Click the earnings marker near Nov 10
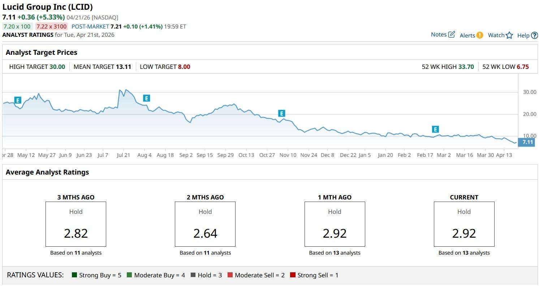The image size is (539, 286). (x=282, y=114)
